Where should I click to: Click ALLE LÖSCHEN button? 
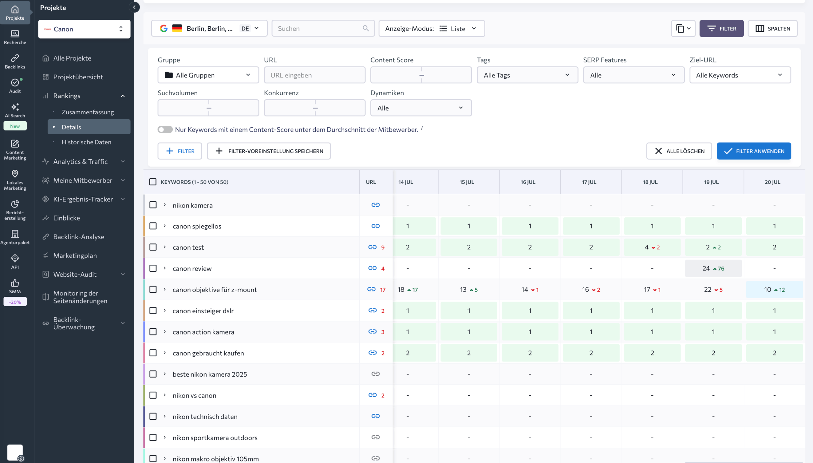click(x=679, y=151)
